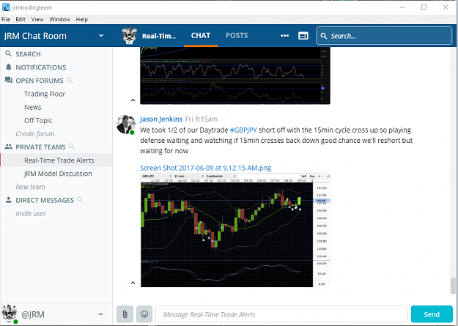Open the JRM Model Discussion team

[56, 174]
